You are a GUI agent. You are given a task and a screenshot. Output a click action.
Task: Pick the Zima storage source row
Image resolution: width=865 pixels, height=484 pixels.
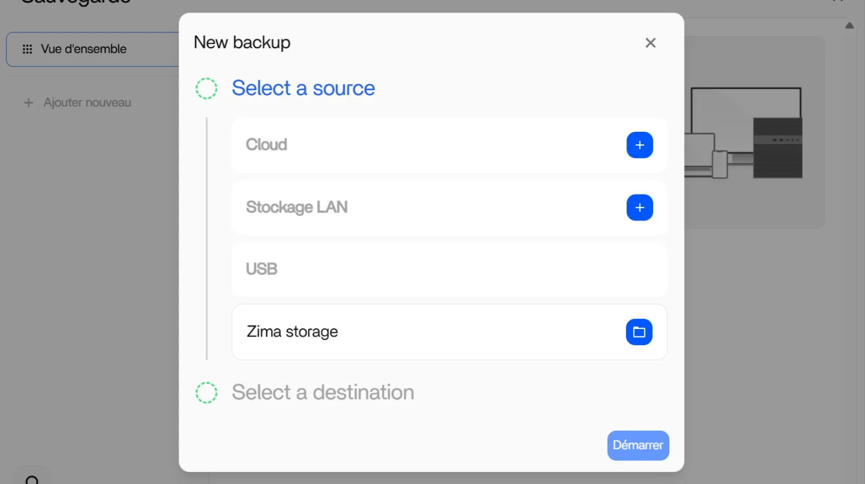click(422, 332)
